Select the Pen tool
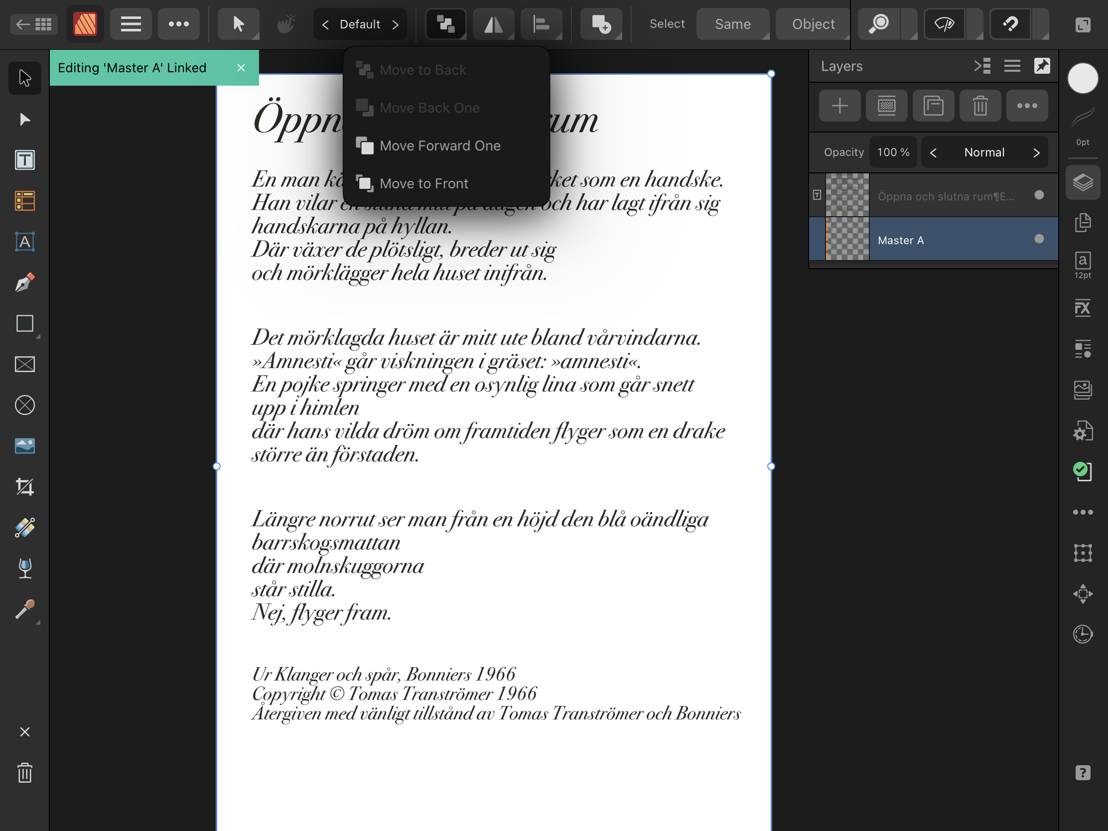The image size is (1108, 831). click(24, 283)
